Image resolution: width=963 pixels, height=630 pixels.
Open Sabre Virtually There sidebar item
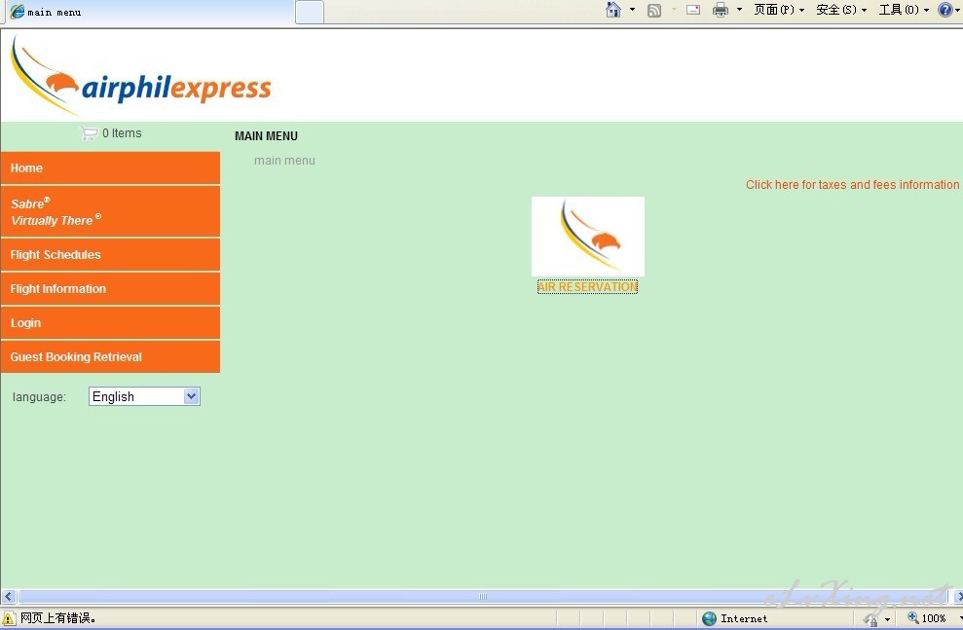tap(111, 212)
